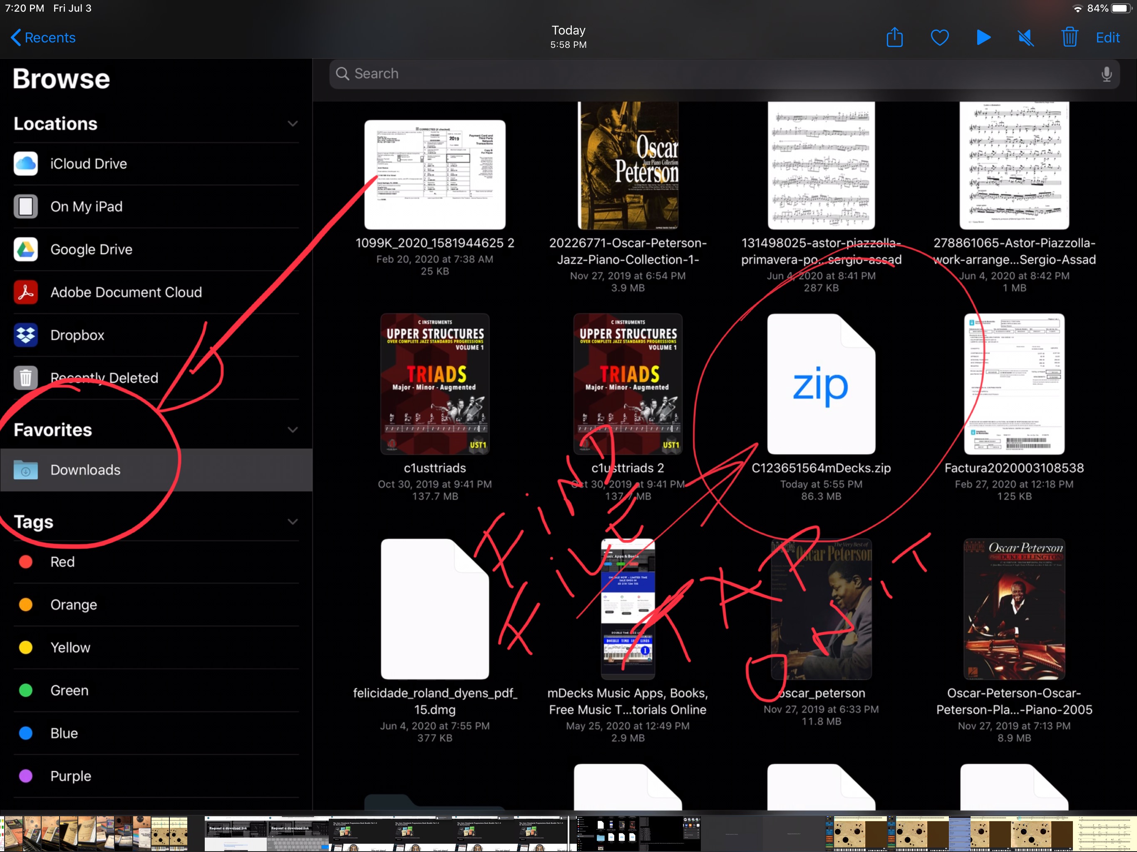The image size is (1137, 852).
Task: Filter by the Purple tag
Action: (x=156, y=776)
